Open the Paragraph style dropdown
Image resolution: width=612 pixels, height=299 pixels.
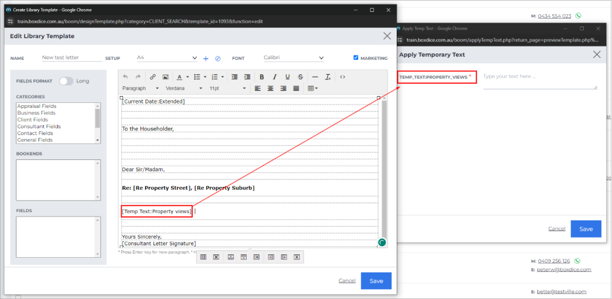[x=141, y=88]
